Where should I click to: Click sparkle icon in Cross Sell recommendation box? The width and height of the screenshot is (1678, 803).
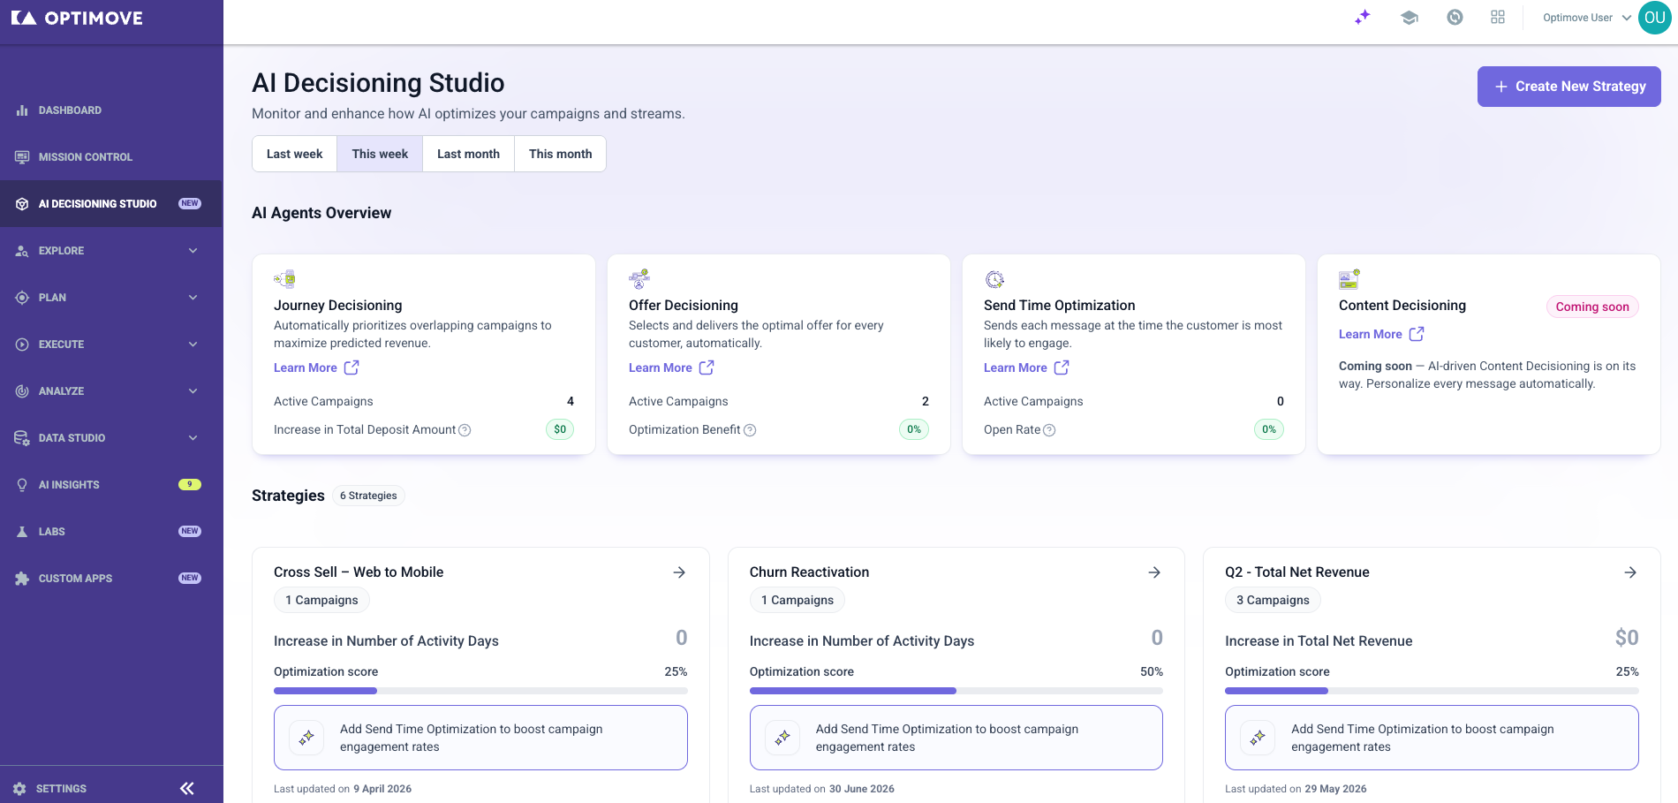pyautogui.click(x=306, y=738)
